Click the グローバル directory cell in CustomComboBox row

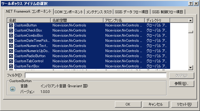157,35
